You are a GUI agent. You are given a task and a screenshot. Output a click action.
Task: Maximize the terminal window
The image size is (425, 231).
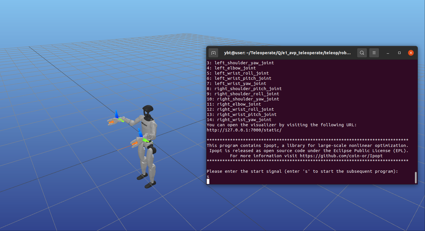(399, 53)
